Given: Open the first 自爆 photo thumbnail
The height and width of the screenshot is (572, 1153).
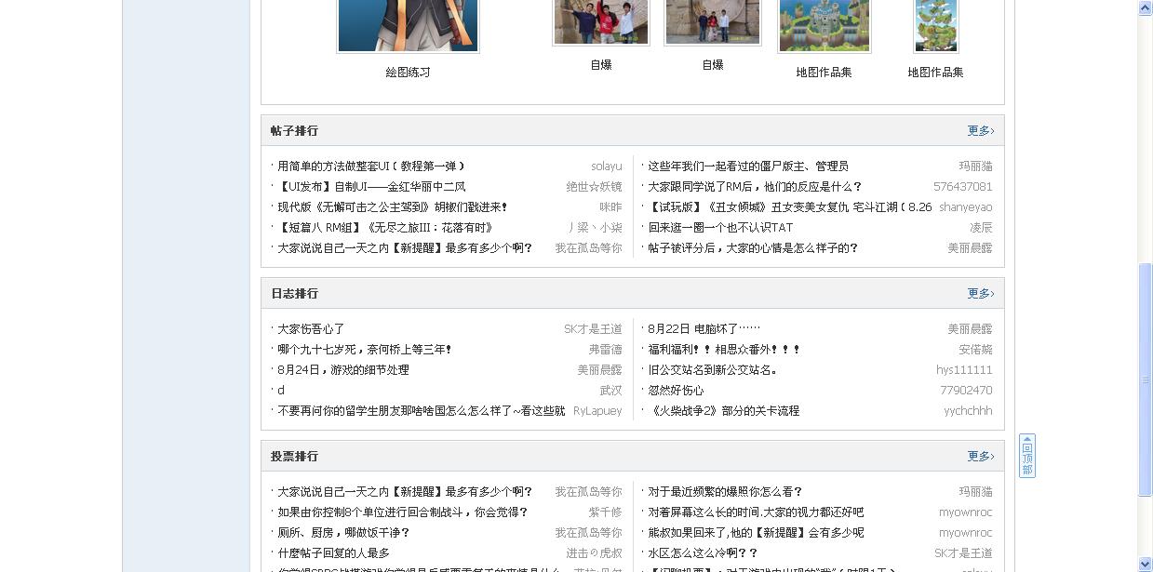Looking at the screenshot, I should 601,21.
